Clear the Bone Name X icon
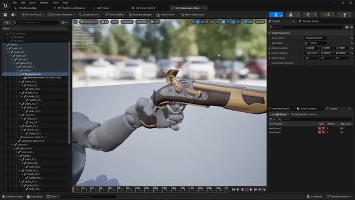 tap(306, 43)
